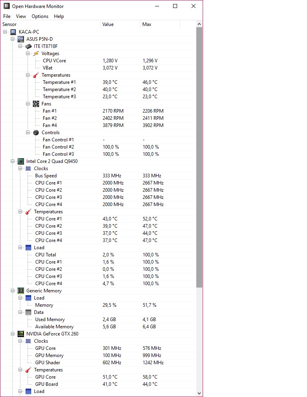The width and height of the screenshot is (307, 397).
Task: Open the Options menu
Action: point(40,16)
